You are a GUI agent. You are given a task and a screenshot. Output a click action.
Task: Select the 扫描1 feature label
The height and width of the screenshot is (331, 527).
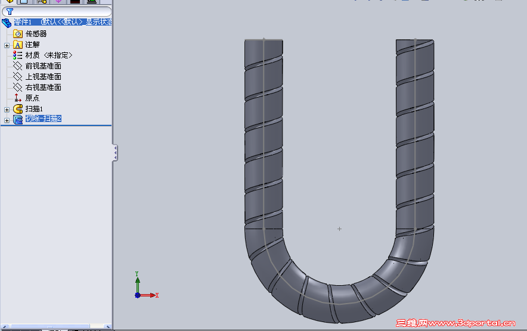pos(34,109)
